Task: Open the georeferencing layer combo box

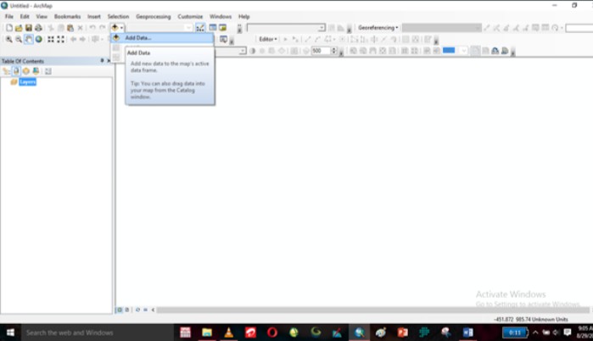Action: (x=441, y=28)
